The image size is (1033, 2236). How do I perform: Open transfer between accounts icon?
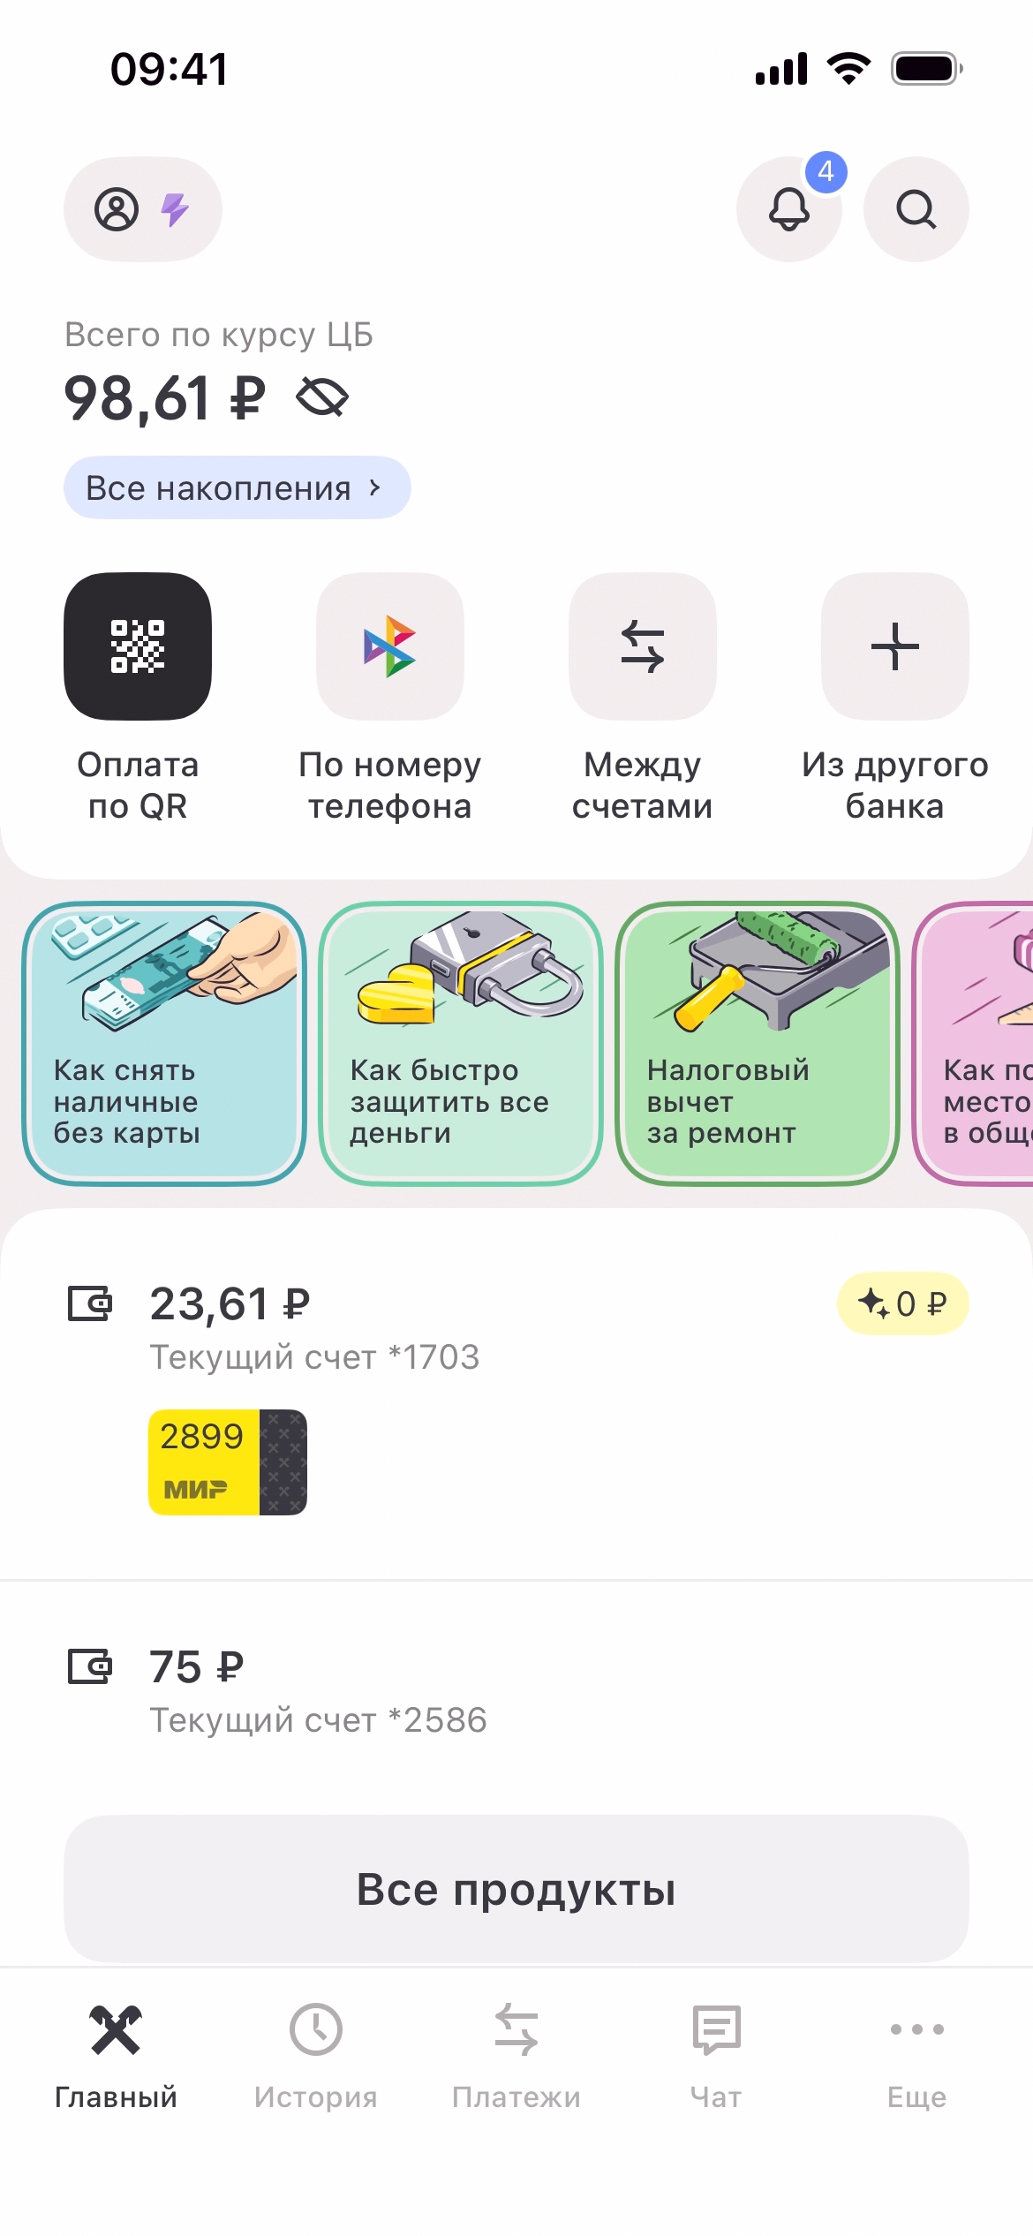tap(643, 646)
